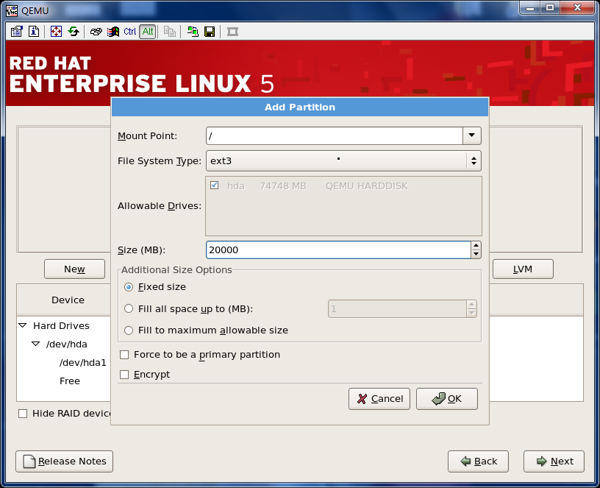Open File System Type ext3 combo box
Viewport: 600px width, 488px height.
tap(343, 161)
